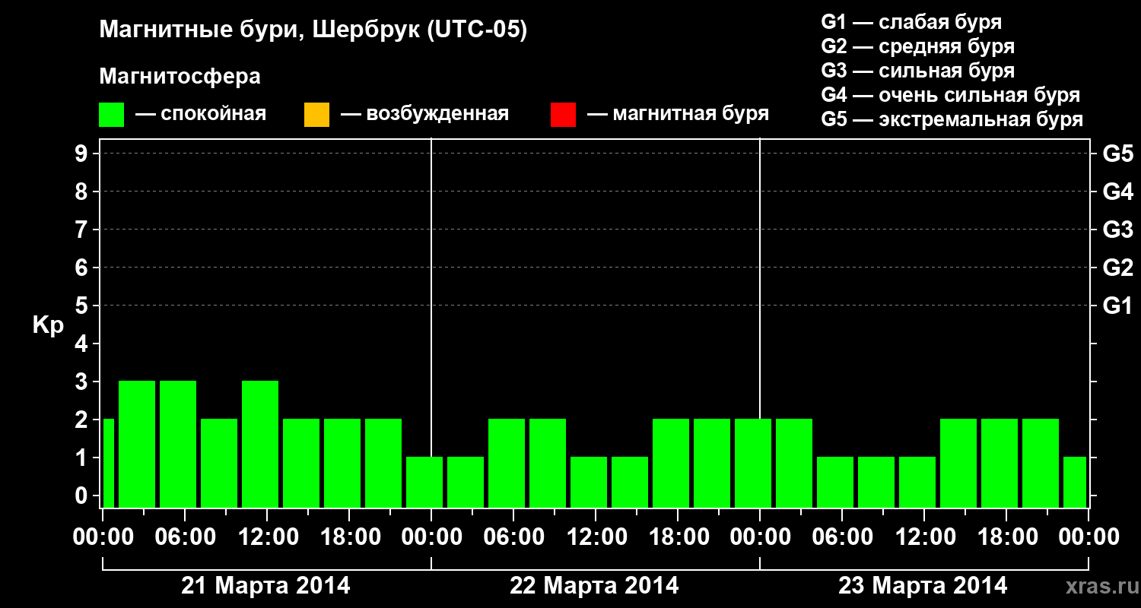Select the Kp 2 bar above 18:00, 23 Марта
The height and width of the screenshot is (608, 1141).
point(1000,463)
